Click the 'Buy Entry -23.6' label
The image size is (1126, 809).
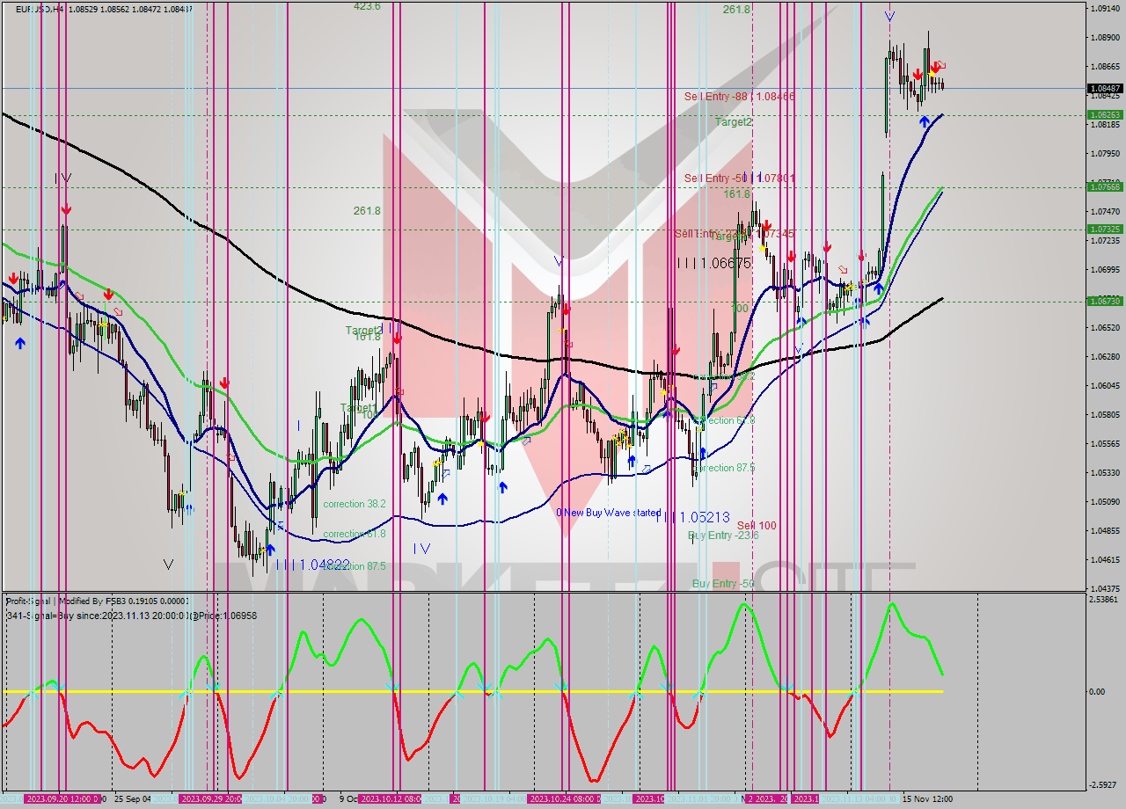[x=723, y=536]
